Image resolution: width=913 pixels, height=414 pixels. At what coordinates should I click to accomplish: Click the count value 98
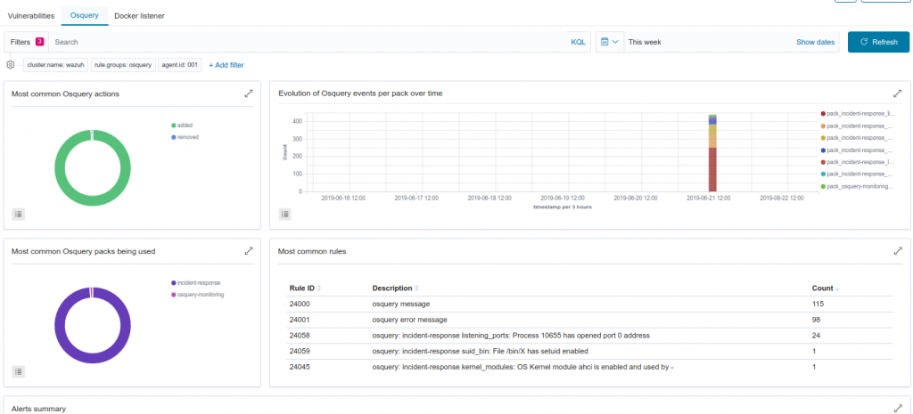pos(817,320)
